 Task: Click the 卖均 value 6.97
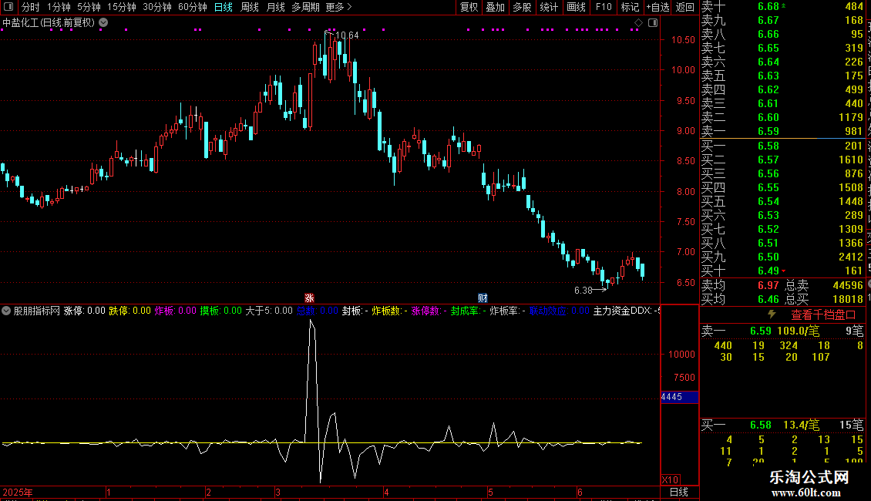pos(768,285)
